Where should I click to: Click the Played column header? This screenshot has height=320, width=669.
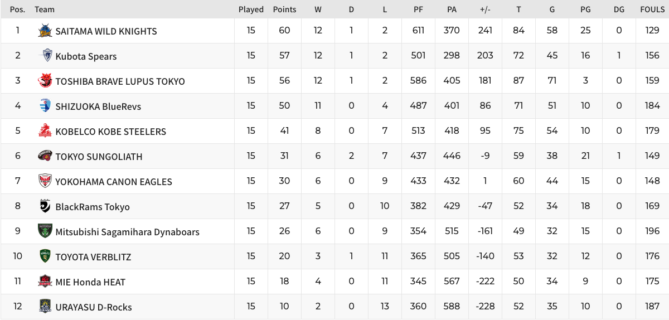pos(251,9)
